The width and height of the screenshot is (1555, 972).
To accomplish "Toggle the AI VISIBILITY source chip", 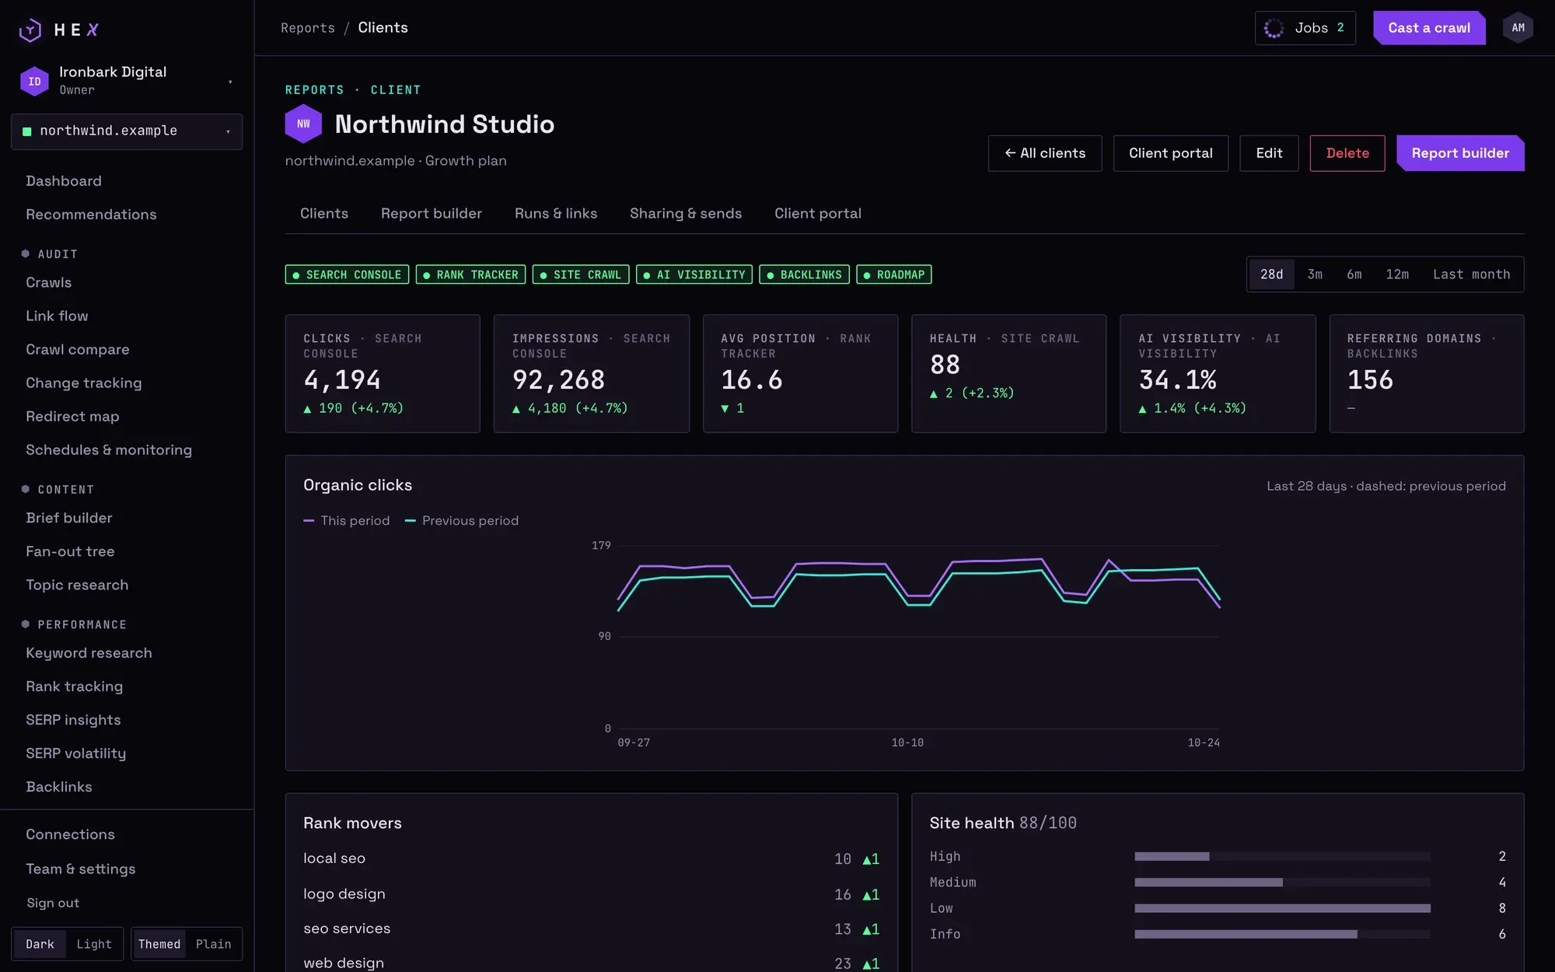I will point(694,274).
